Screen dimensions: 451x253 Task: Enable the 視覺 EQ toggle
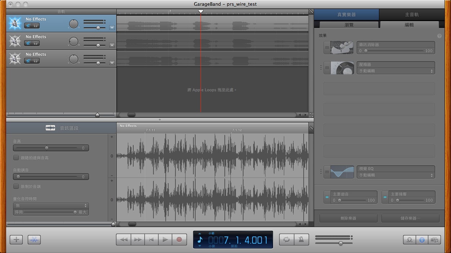(x=327, y=172)
